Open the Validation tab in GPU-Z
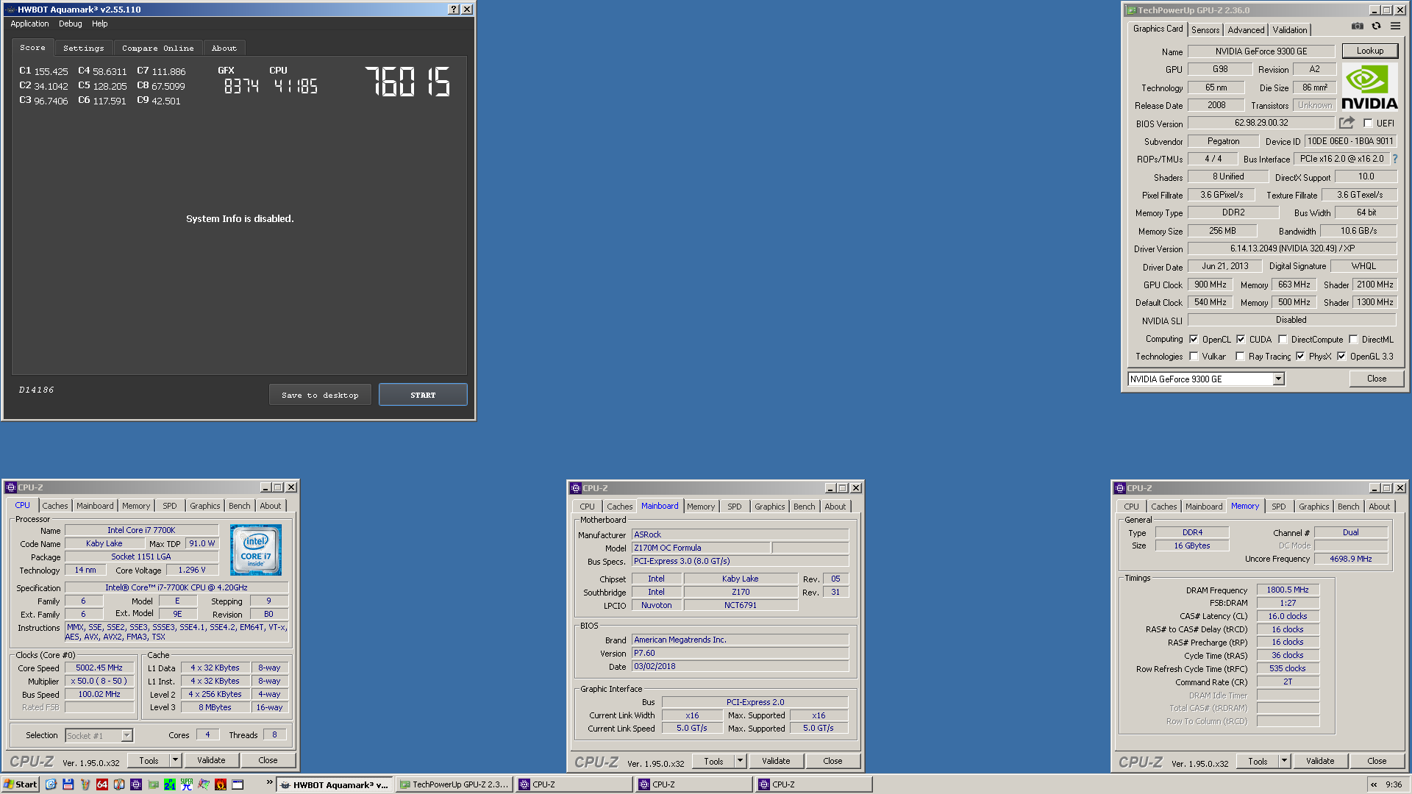 [1290, 30]
